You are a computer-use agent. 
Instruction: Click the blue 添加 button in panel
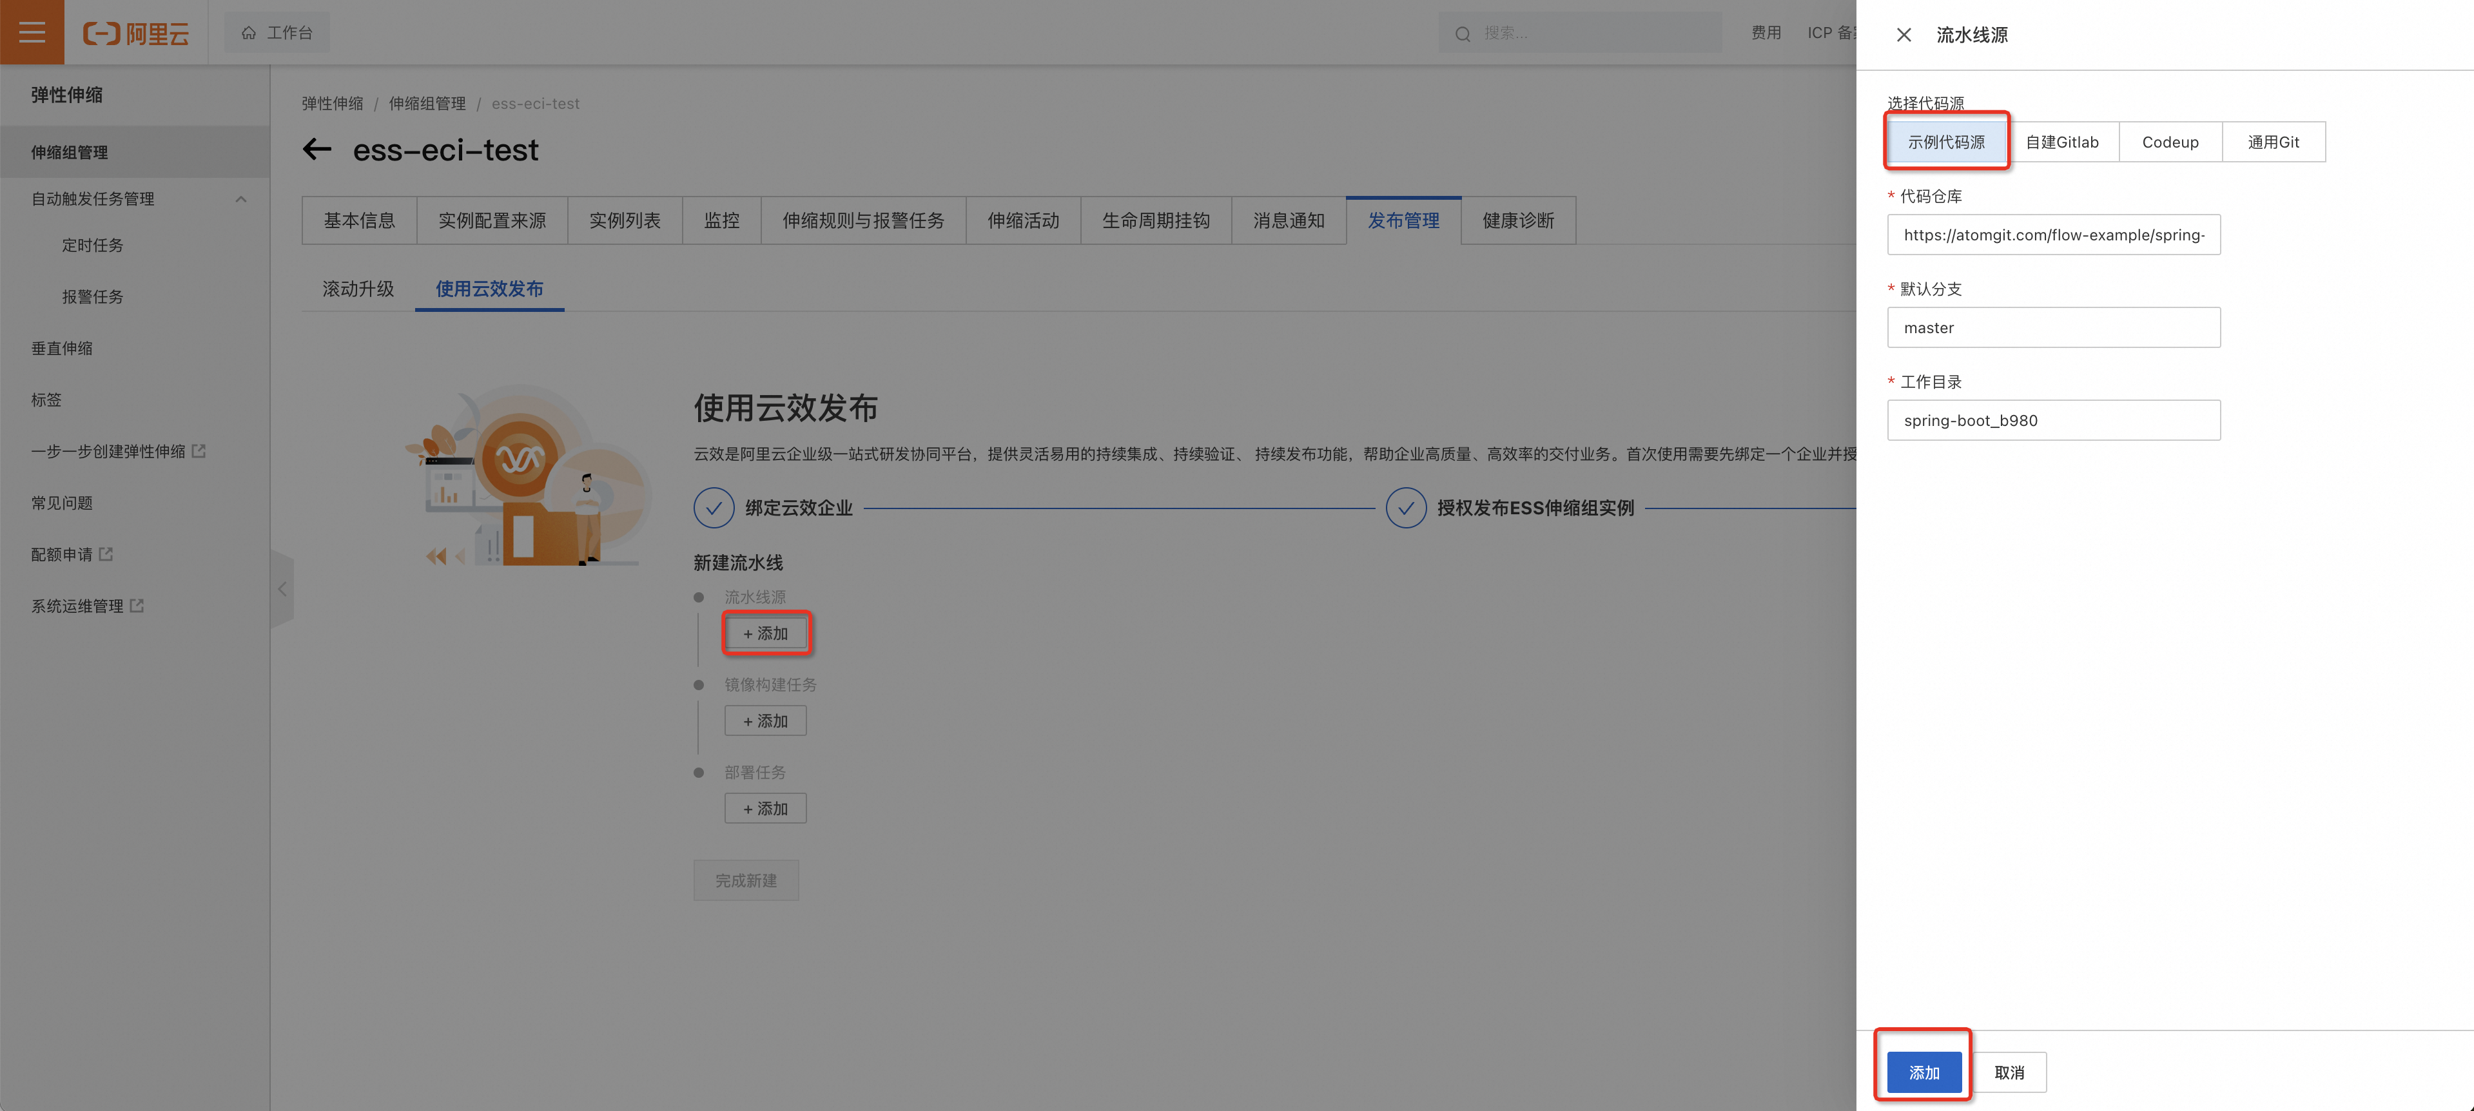click(1924, 1072)
